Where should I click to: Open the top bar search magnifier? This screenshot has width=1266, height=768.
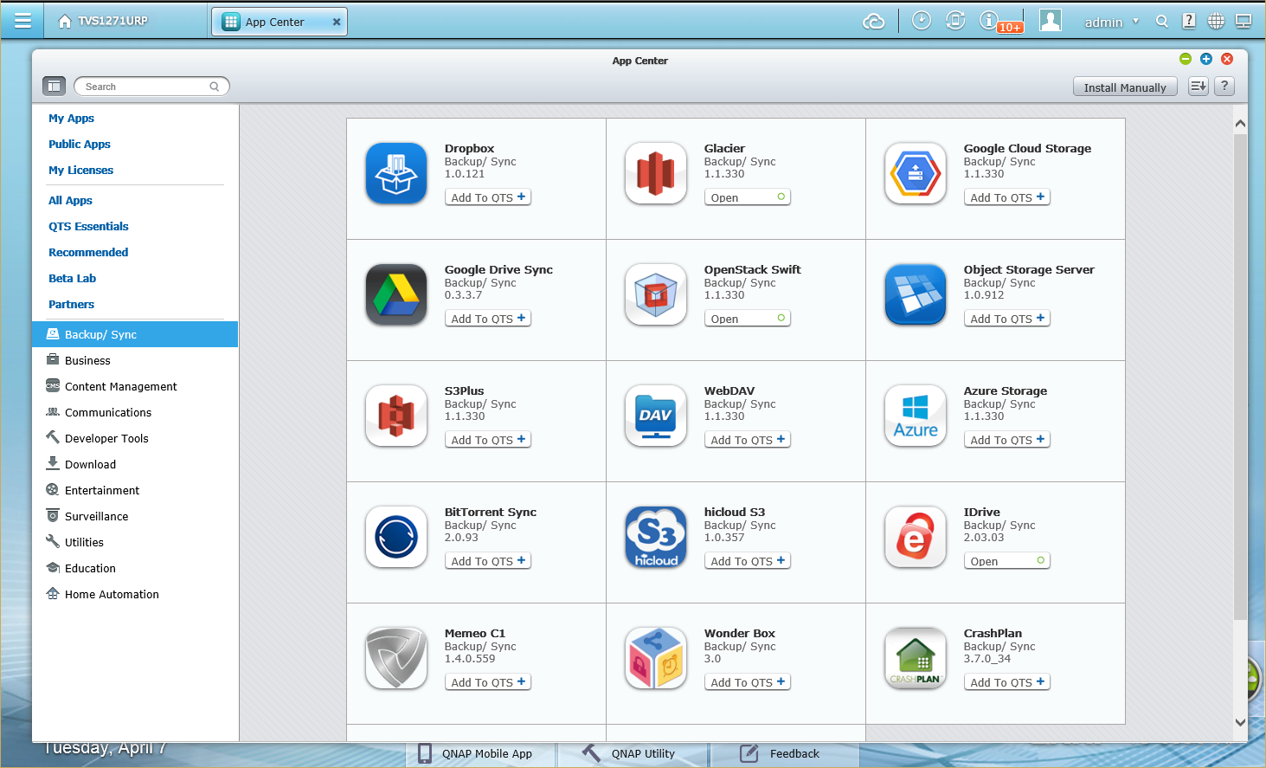click(1162, 22)
